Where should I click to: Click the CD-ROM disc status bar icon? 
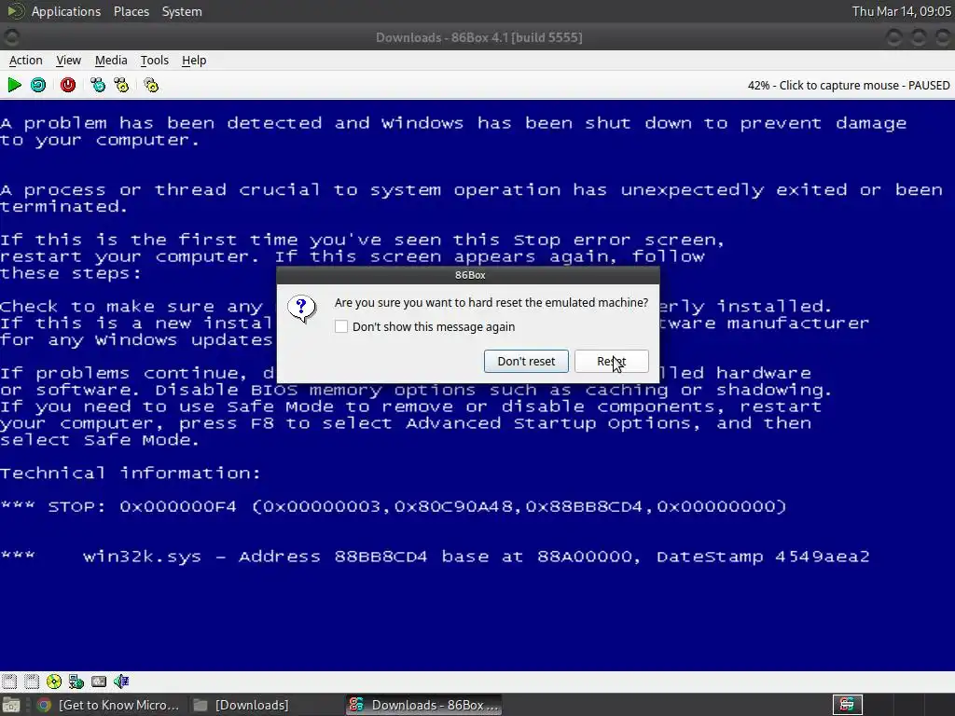tap(53, 682)
